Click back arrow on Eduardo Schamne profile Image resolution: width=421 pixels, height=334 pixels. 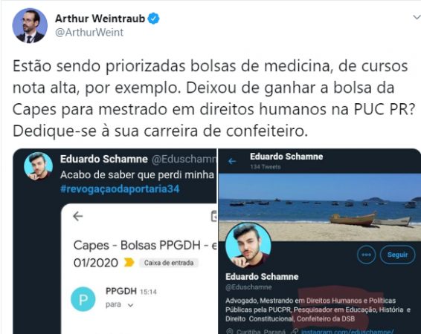[x=232, y=161]
